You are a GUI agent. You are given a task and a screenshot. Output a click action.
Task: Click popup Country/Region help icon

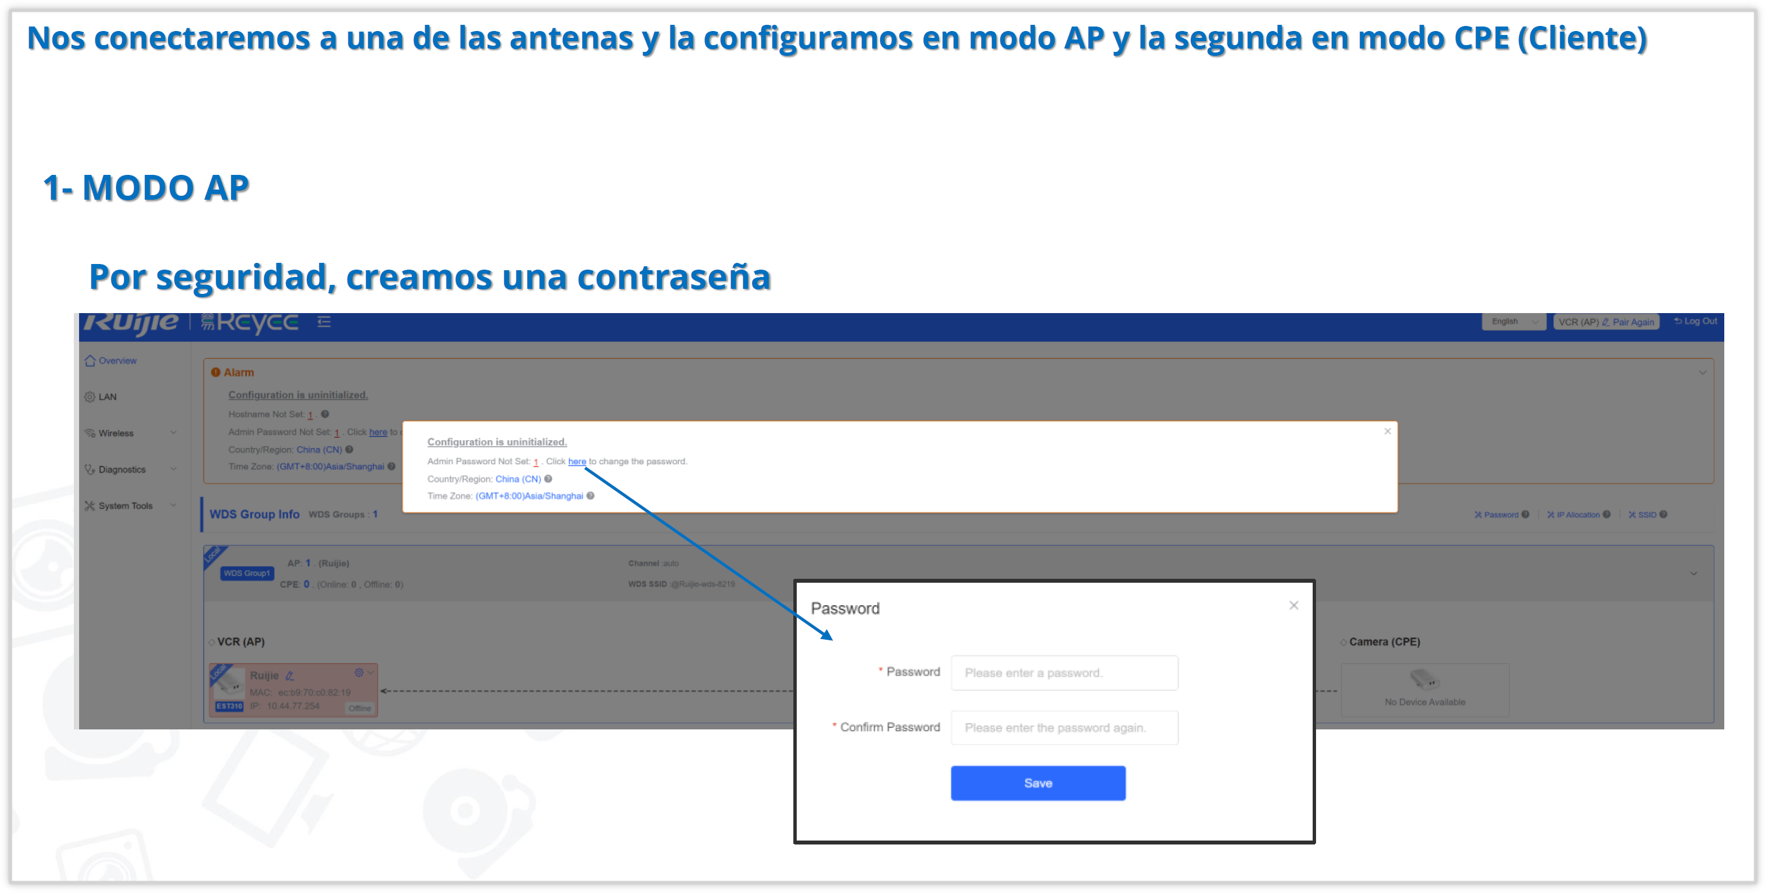(548, 480)
